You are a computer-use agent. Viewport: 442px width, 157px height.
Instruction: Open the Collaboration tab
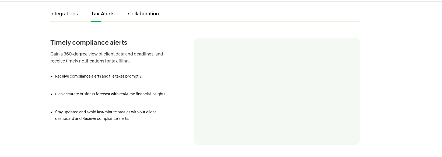[143, 14]
